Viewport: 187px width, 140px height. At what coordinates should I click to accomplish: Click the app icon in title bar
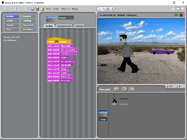point(3,2)
